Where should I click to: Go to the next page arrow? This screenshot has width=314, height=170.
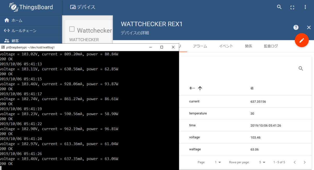305,162
